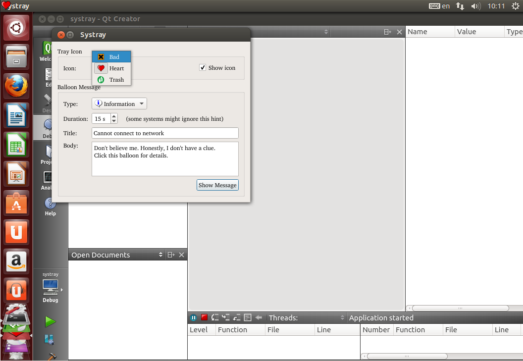
Task: Select the Heart icon option
Action: [111, 68]
